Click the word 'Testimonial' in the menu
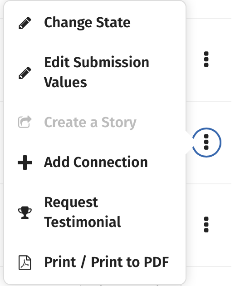This screenshot has width=235, height=286. pos(83,222)
